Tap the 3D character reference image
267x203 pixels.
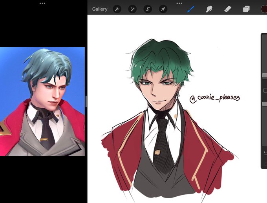tap(42, 101)
